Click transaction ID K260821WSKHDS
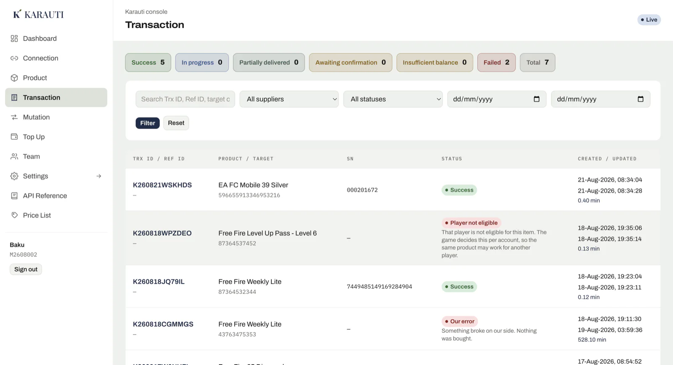This screenshot has height=365, width=673. [162, 185]
